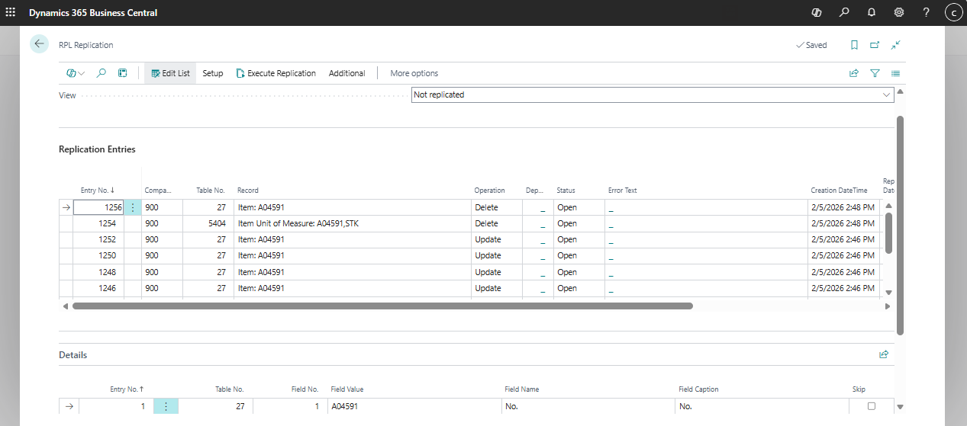Click the search magnifier in top bar

(x=844, y=12)
